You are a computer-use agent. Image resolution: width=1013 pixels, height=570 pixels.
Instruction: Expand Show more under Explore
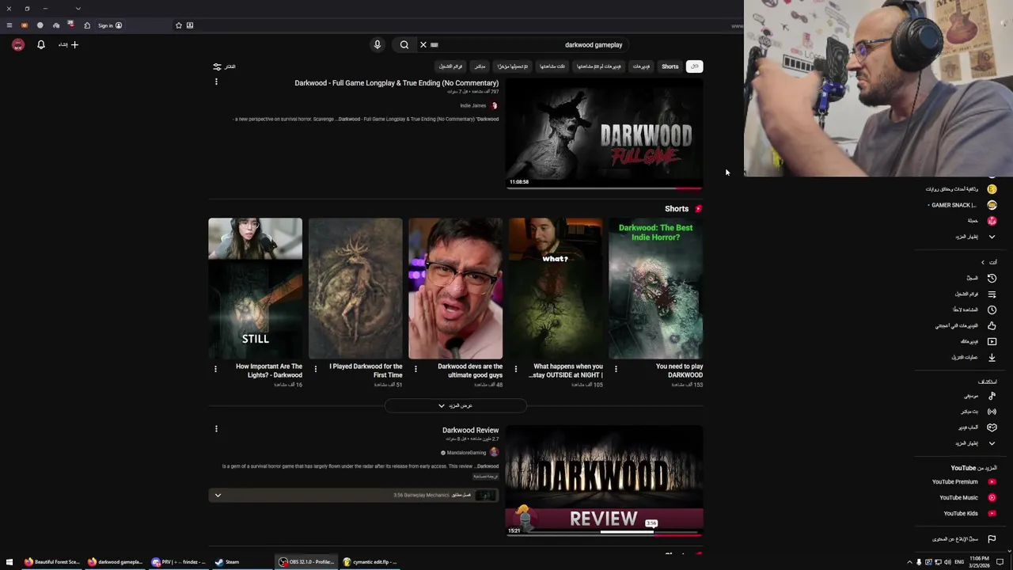click(x=975, y=443)
